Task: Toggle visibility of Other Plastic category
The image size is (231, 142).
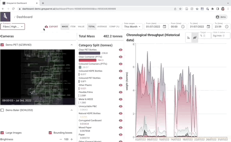Action: point(121,85)
